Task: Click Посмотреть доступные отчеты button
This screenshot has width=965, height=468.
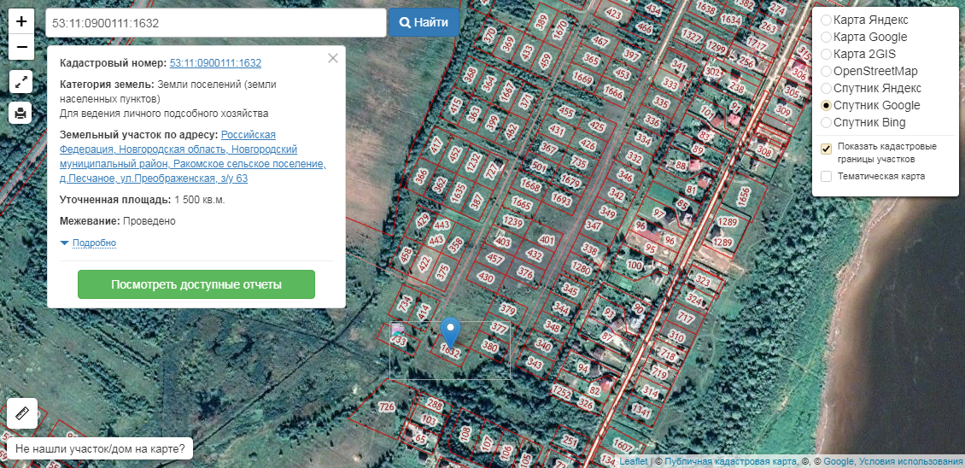Action: pos(196,284)
